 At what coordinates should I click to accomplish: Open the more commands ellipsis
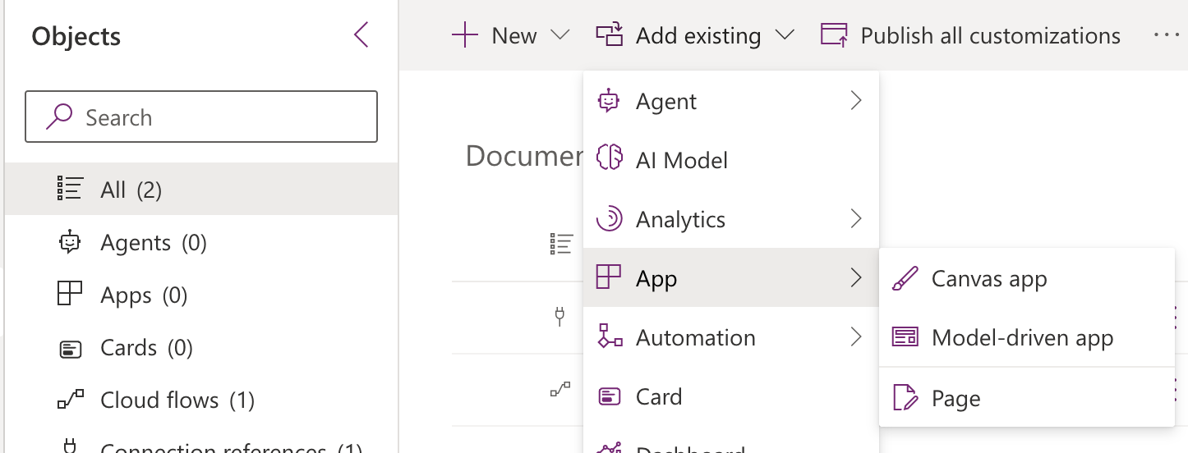pos(1166,35)
